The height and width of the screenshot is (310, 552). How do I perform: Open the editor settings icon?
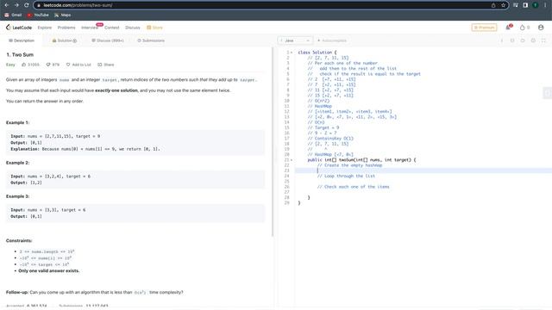533,40
